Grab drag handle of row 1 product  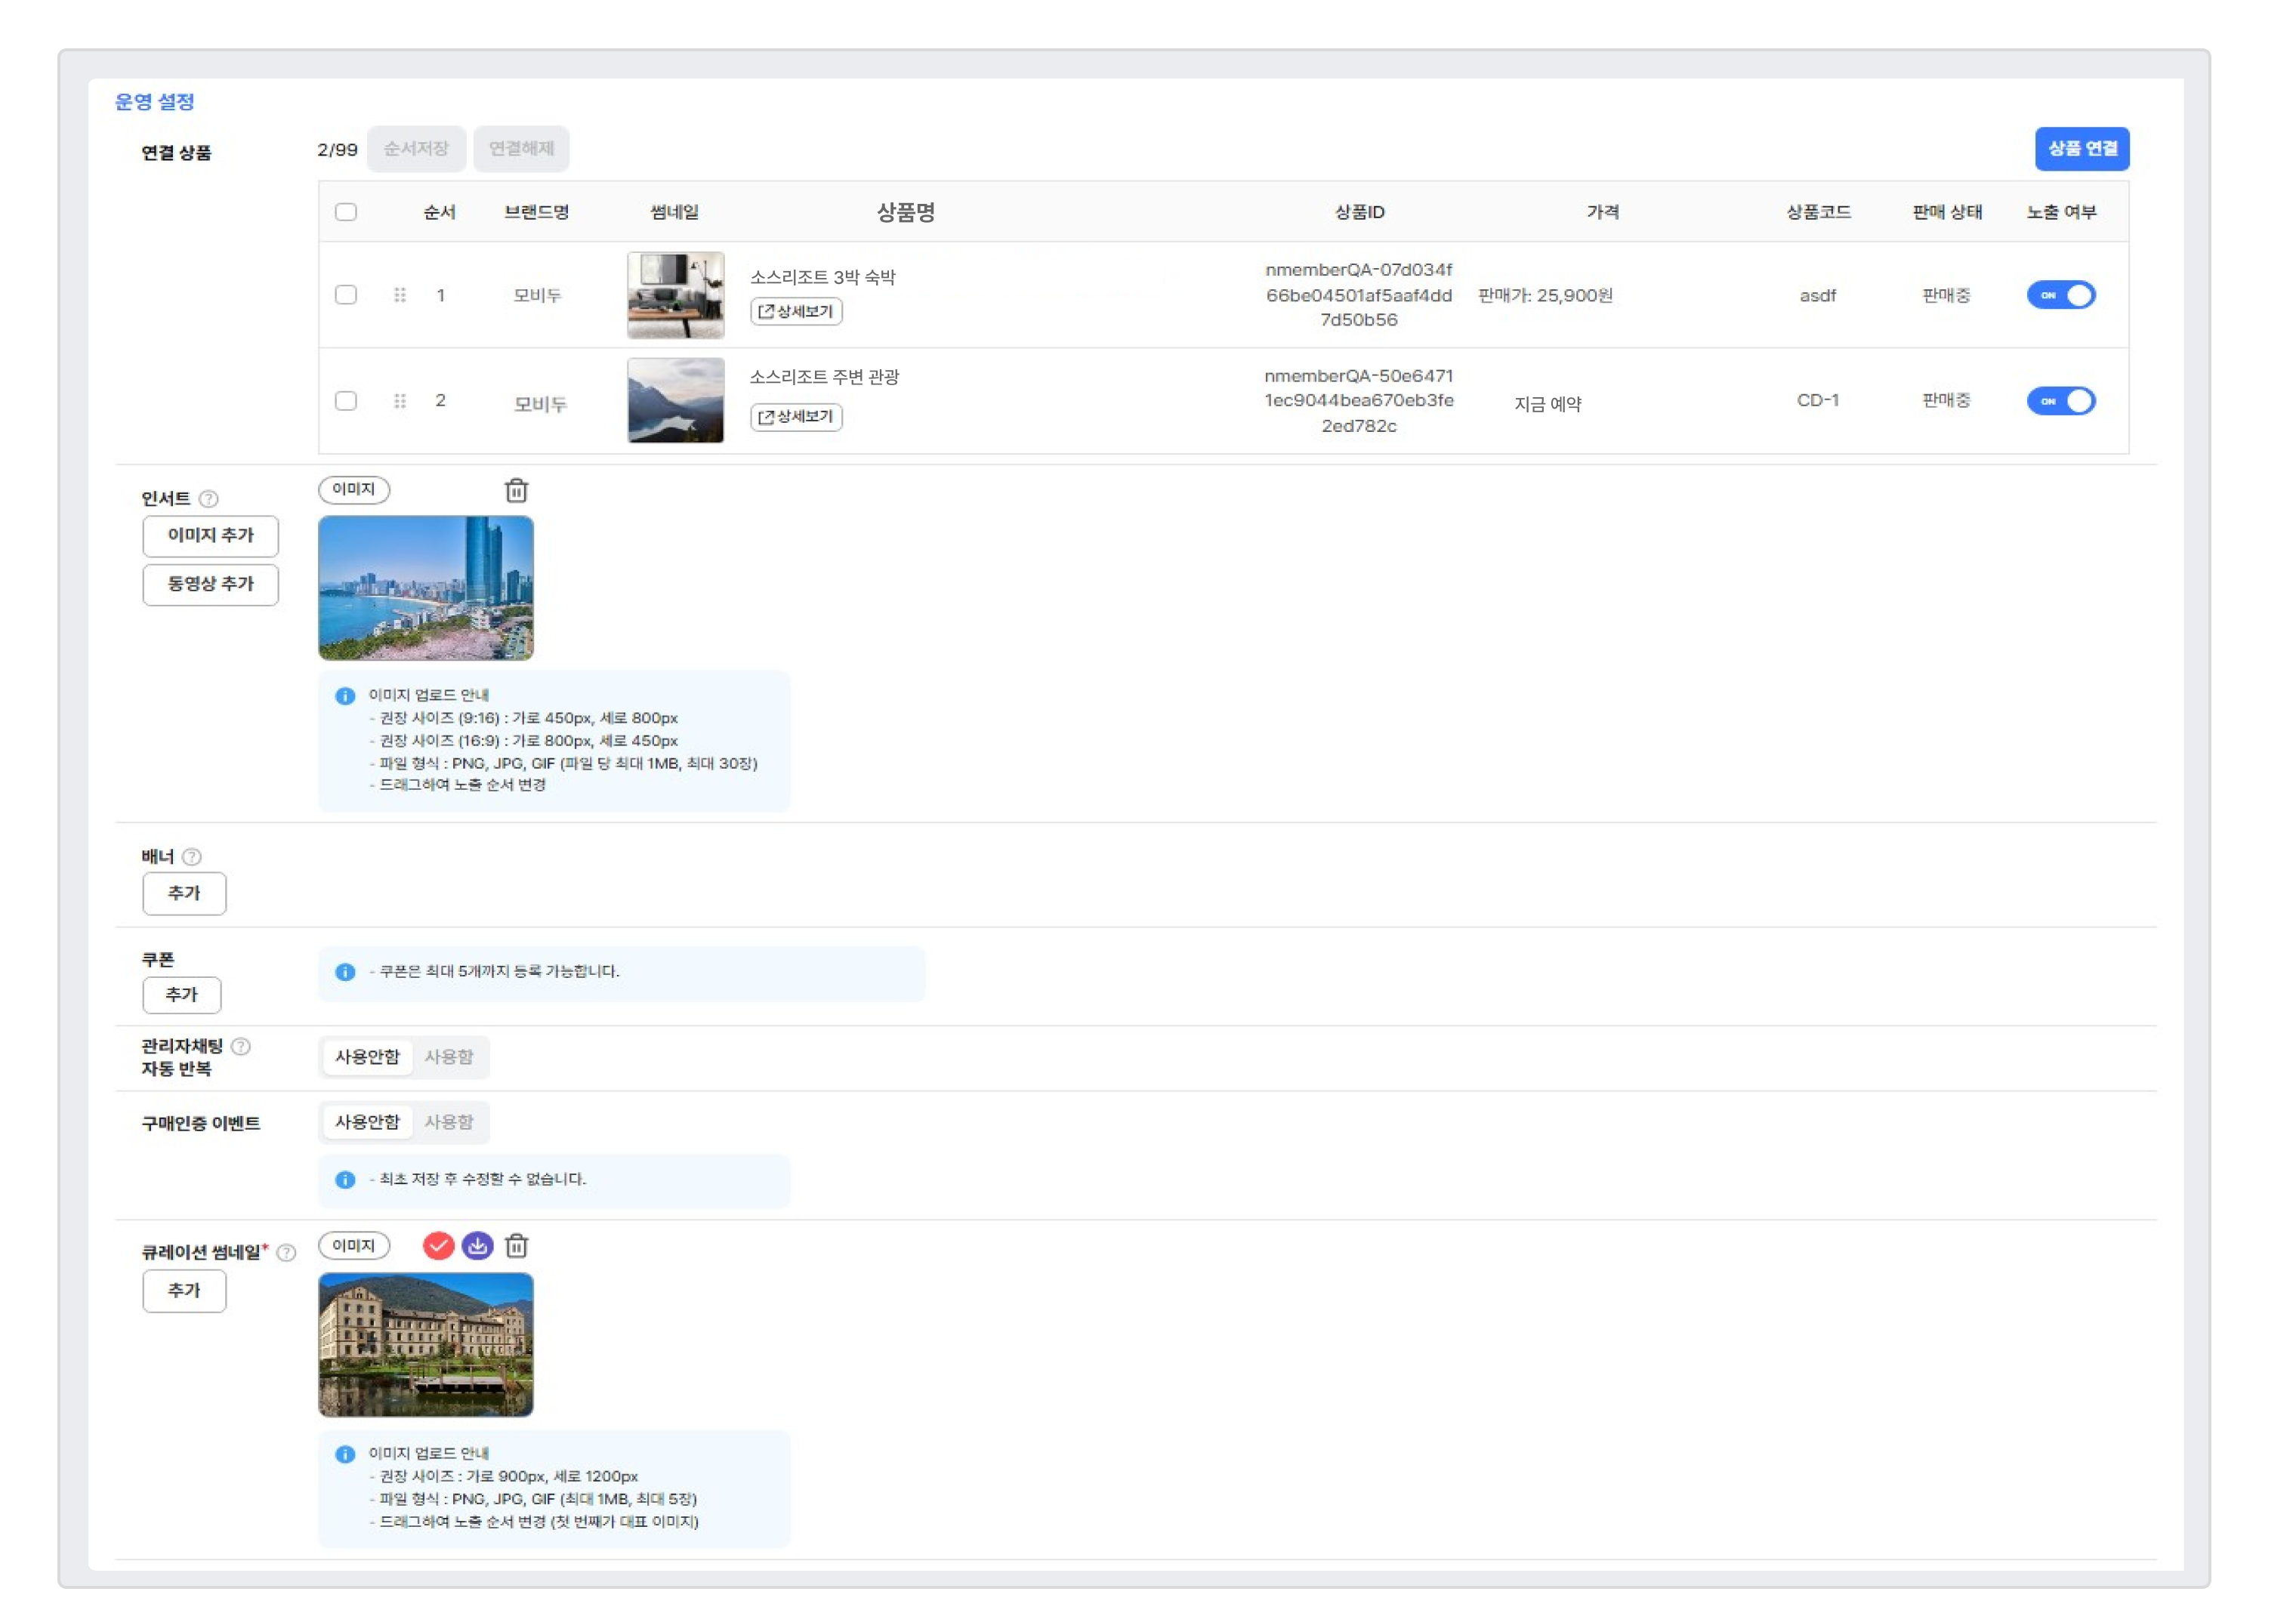point(400,295)
